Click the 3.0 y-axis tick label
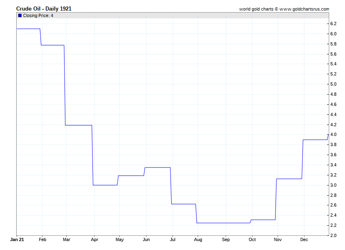 333,185
